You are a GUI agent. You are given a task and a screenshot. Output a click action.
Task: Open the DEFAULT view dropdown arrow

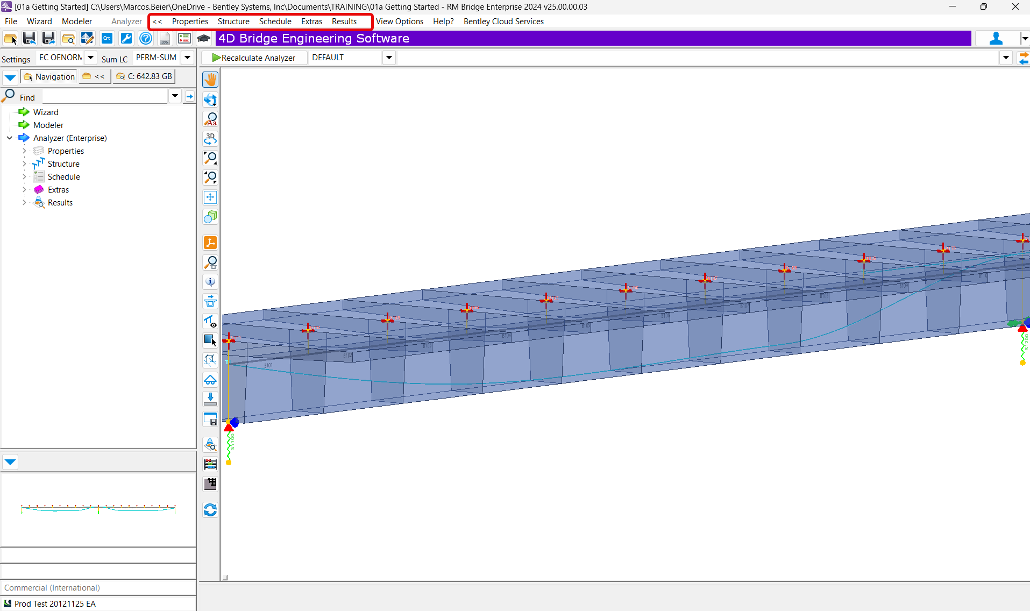[x=389, y=58]
